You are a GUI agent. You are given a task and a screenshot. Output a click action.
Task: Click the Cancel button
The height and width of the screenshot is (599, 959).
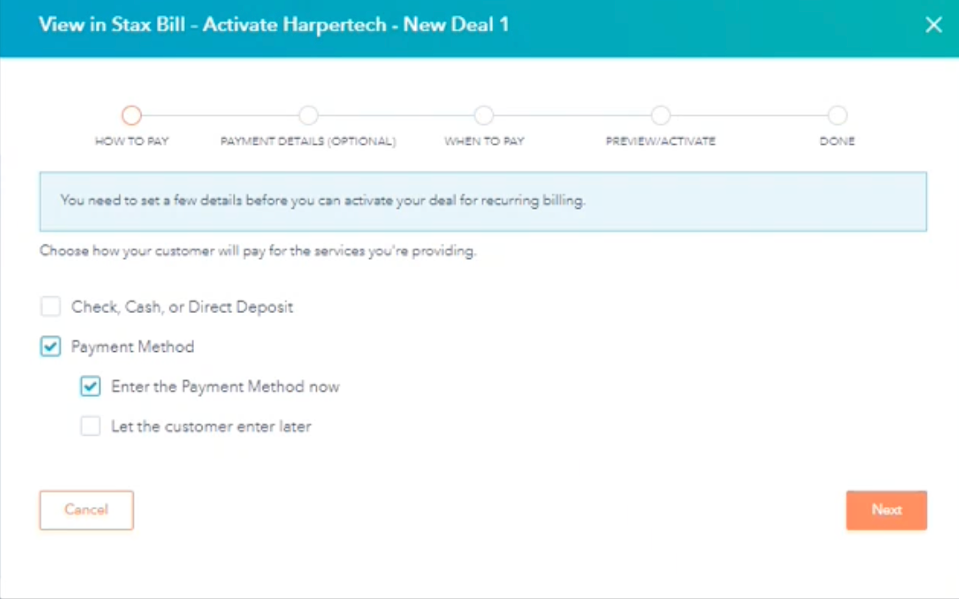point(86,510)
